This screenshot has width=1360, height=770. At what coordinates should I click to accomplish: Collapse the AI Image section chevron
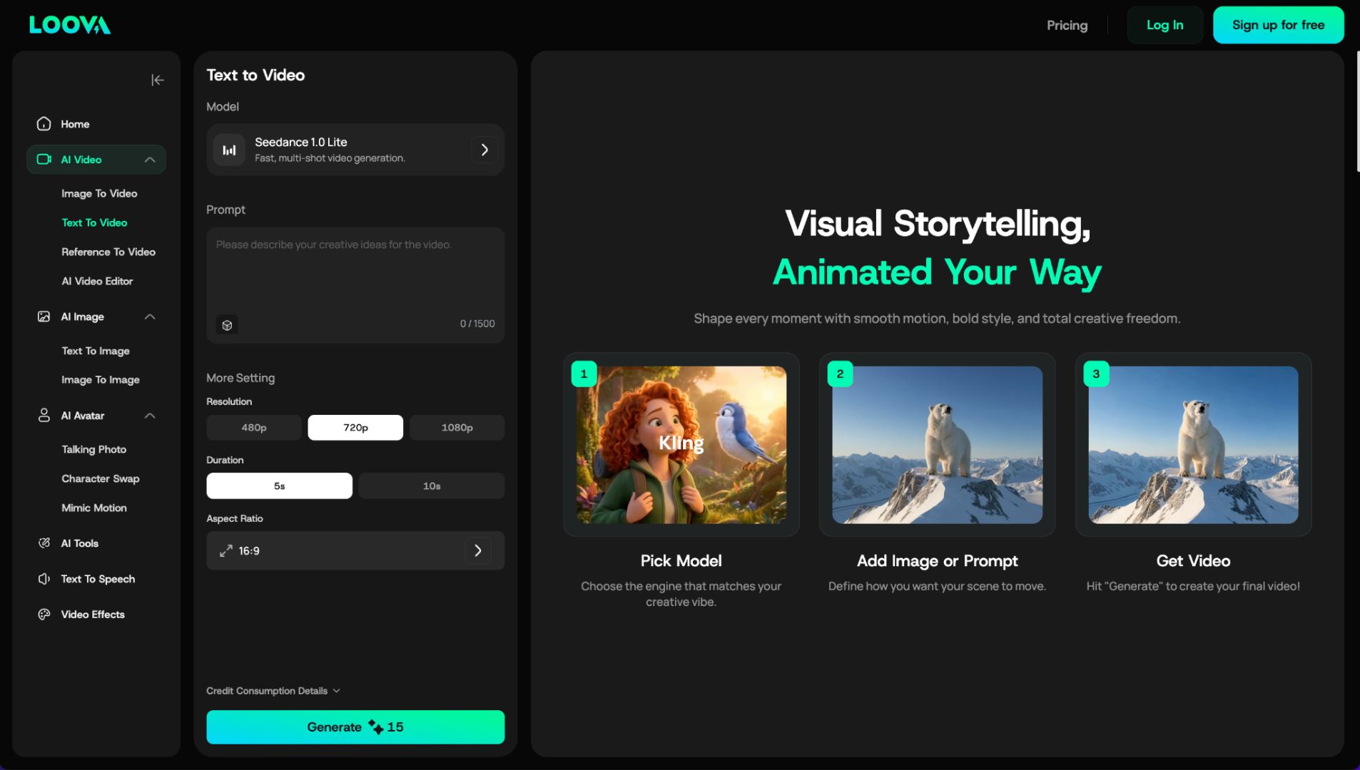point(150,317)
